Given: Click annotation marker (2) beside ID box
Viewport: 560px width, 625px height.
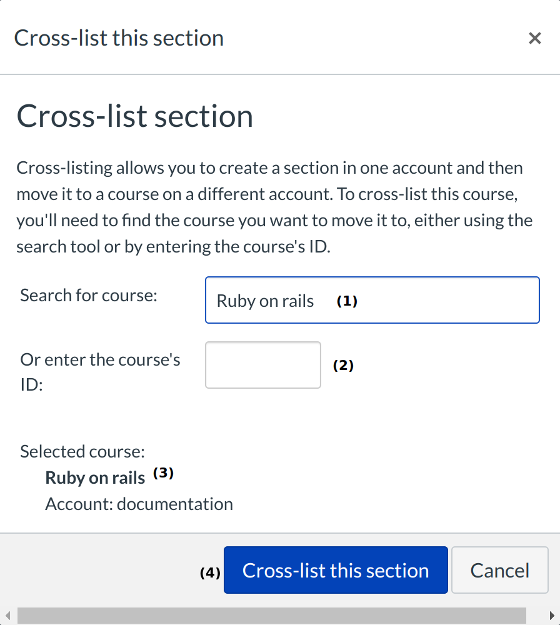Looking at the screenshot, I should (343, 366).
